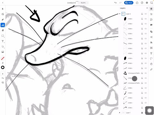Undo the last action
This screenshot has height=115, width=154.
coord(116,3)
